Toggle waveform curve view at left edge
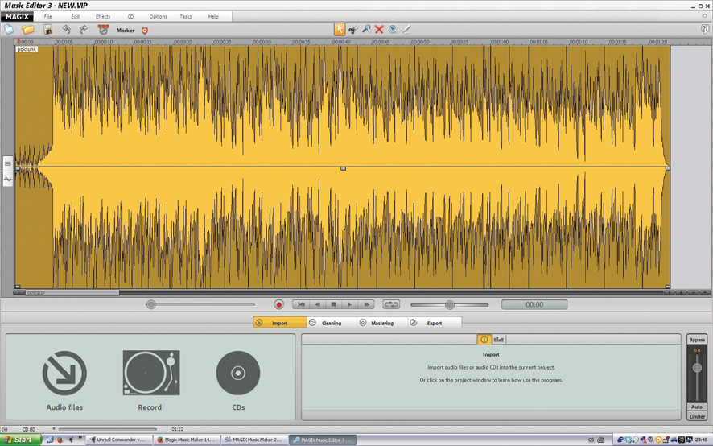The width and height of the screenshot is (713, 446). 8,180
